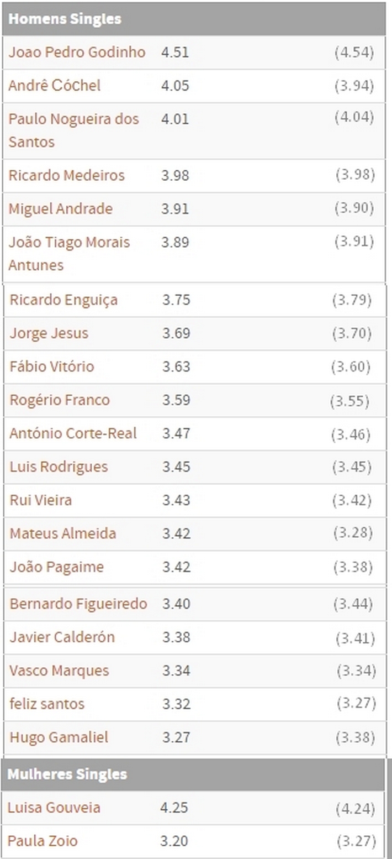Image resolution: width=392 pixels, height=859 pixels.
Task: Open Javier Calderón's player page
Action: click(x=62, y=637)
